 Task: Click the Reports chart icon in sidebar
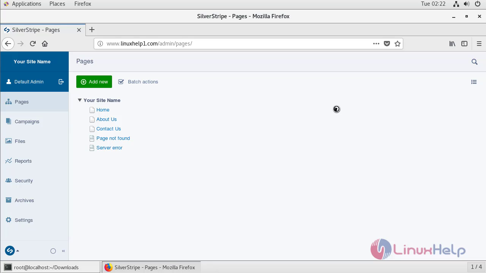point(8,161)
